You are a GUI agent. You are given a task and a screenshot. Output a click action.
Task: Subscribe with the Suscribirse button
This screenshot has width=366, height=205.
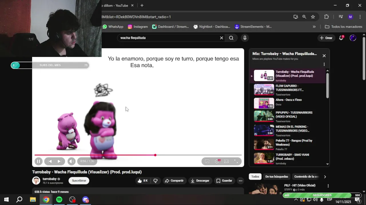79,181
